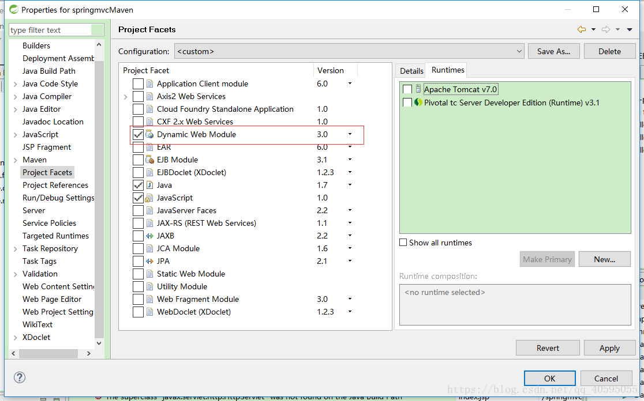Click the Apache Tomcat v7.0 server icon
Viewport: 644px width, 401px height.
click(418, 89)
